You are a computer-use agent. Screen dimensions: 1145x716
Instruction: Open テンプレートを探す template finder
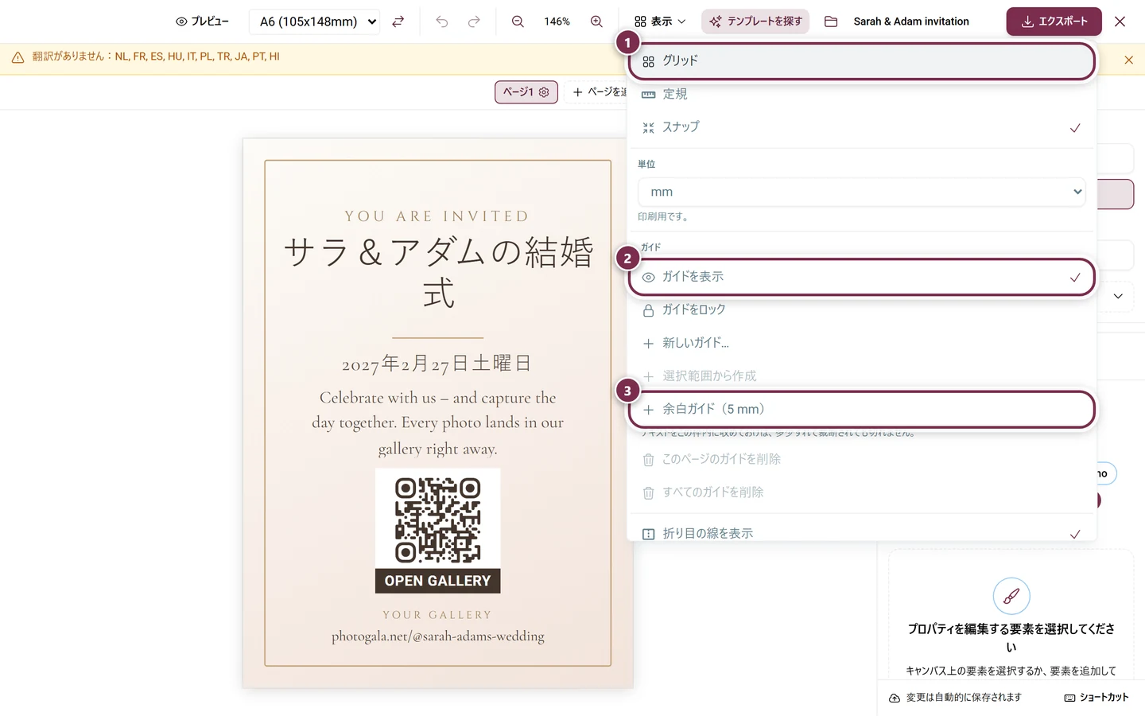755,21
